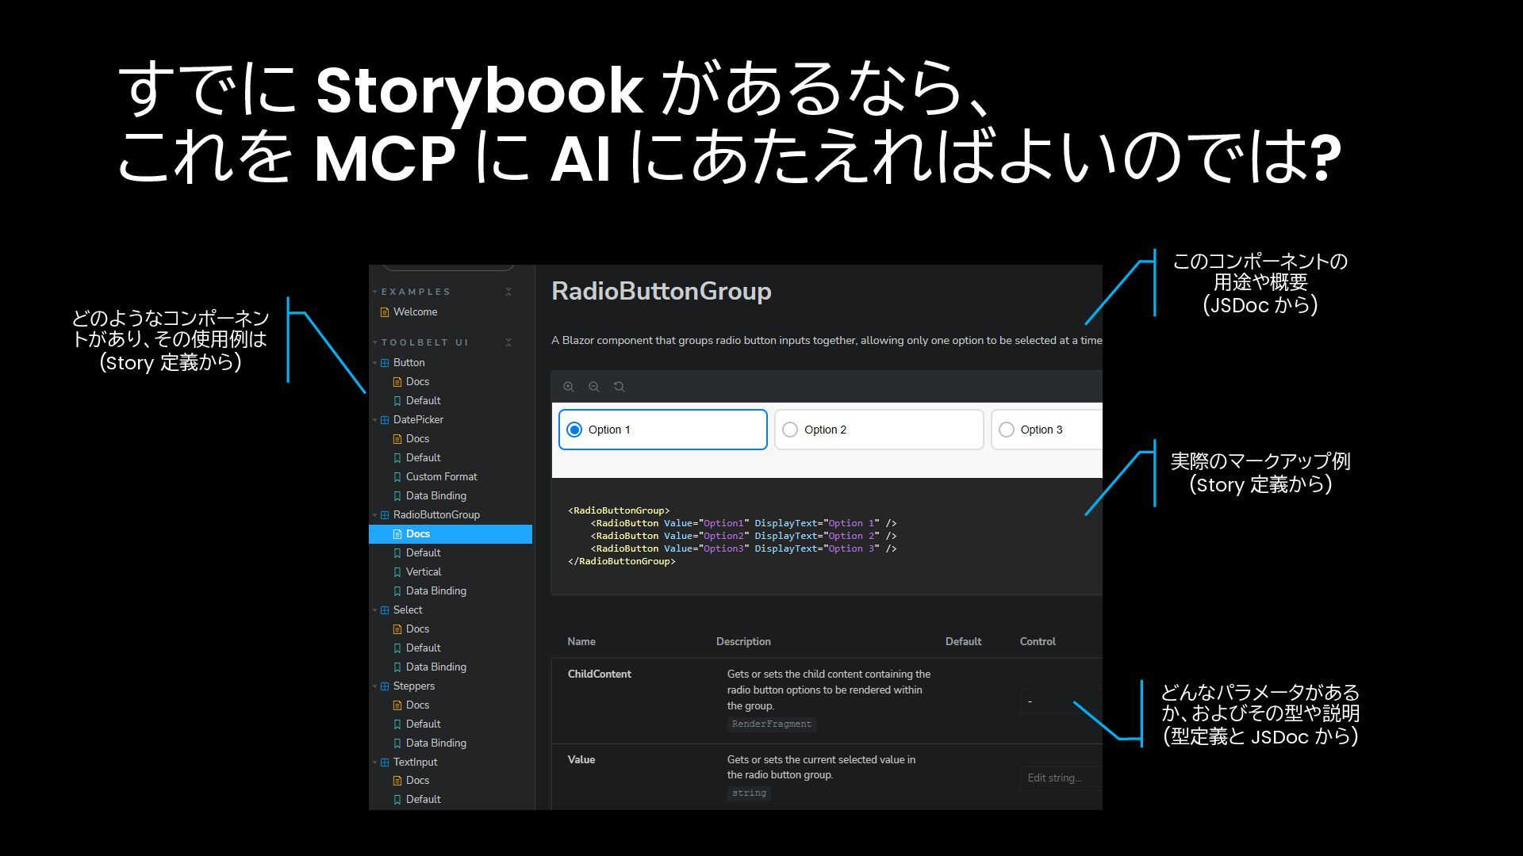Collapse the RadioButtonGroup tree node arrow

(x=375, y=515)
